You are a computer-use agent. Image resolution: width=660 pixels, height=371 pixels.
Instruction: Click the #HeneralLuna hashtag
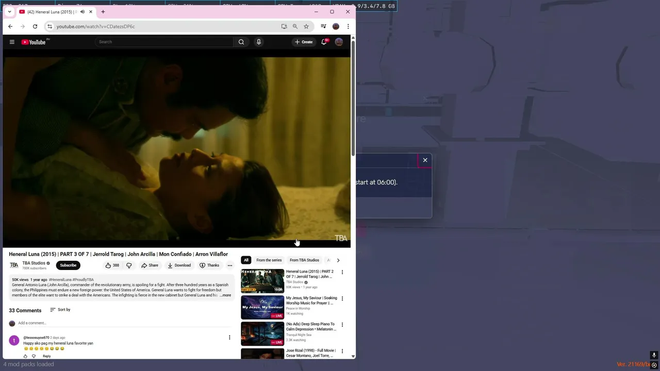[60, 280]
